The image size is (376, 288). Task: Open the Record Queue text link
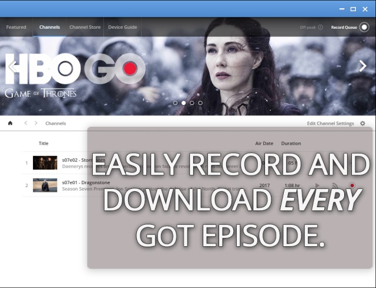click(344, 28)
